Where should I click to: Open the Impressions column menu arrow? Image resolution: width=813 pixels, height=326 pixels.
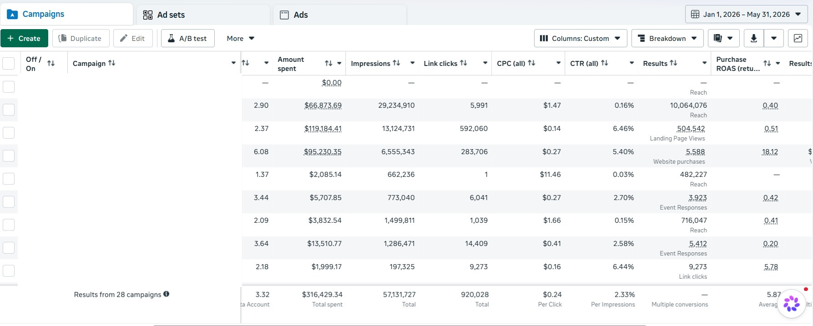coord(412,63)
